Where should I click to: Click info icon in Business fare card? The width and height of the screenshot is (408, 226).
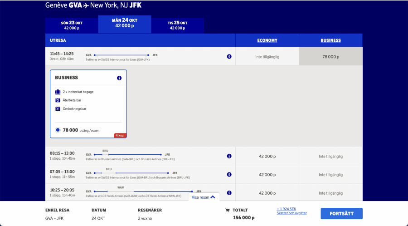click(119, 78)
